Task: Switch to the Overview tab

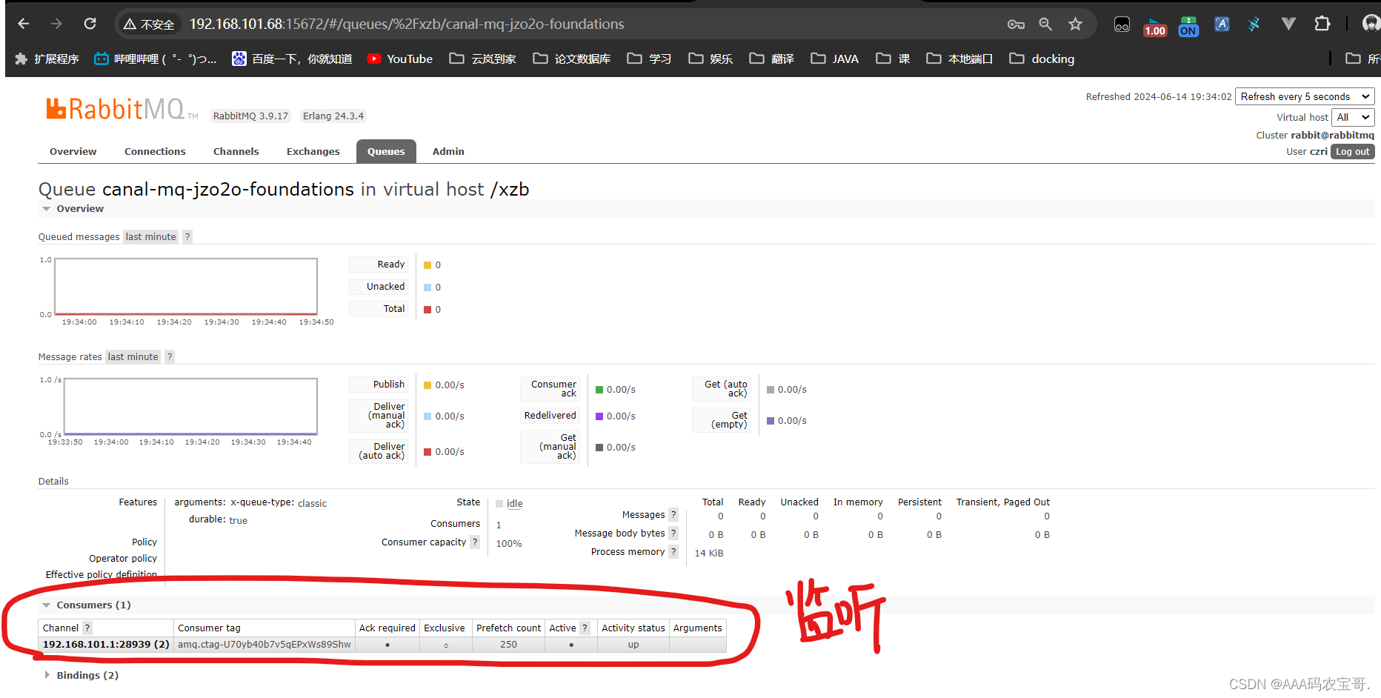Action: coord(73,151)
